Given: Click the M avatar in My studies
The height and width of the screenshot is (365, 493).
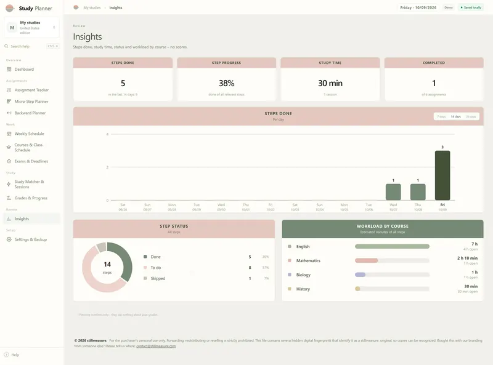Looking at the screenshot, I should click(12, 28).
